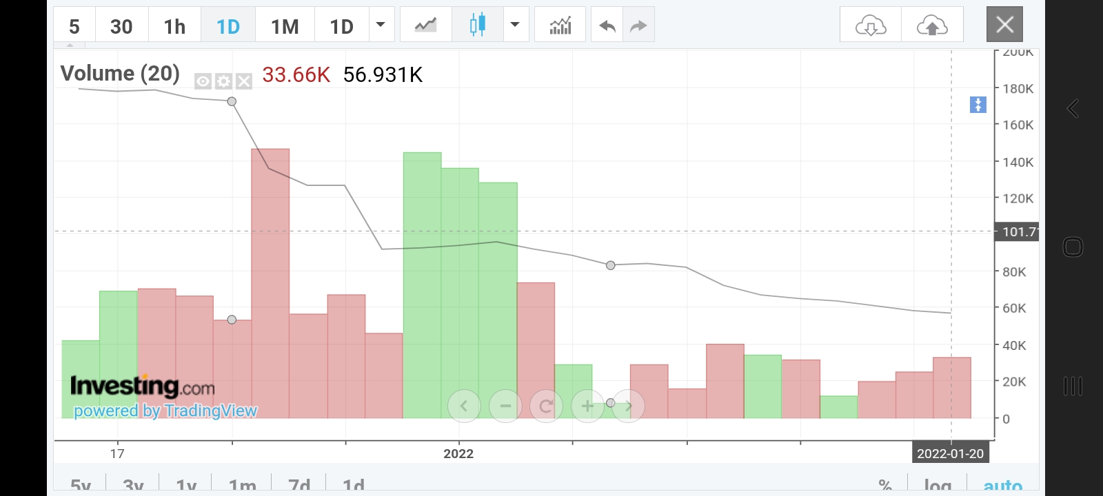1103x496 pixels.
Task: Toggle auto scale on price axis
Action: (1002, 486)
